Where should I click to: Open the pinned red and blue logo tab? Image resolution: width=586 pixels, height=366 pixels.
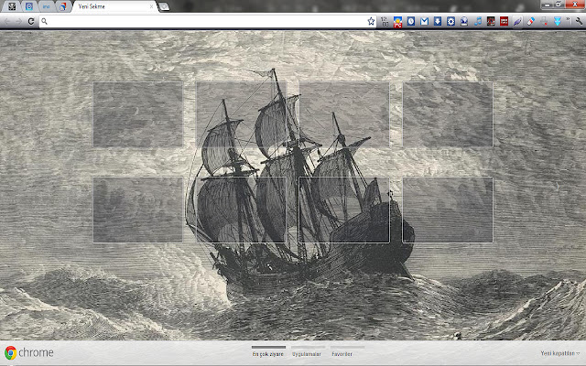[x=63, y=6]
